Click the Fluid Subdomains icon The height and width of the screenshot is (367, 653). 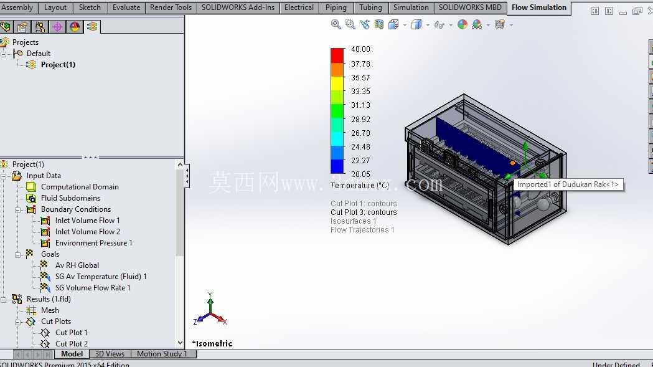point(31,198)
